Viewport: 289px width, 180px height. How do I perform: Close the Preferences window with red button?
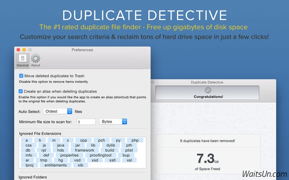click(18, 50)
